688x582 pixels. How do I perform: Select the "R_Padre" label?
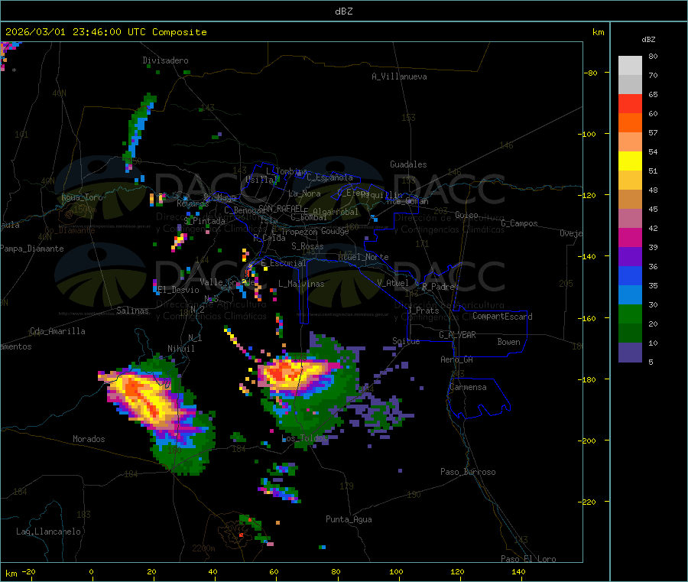pos(438,287)
